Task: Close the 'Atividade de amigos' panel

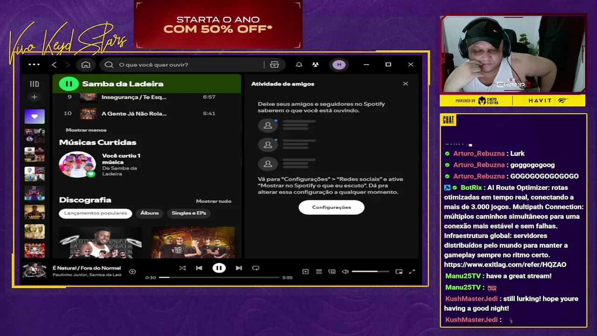Action: click(x=405, y=84)
